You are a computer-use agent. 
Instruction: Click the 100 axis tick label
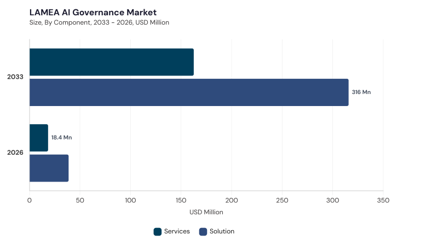[130, 200]
